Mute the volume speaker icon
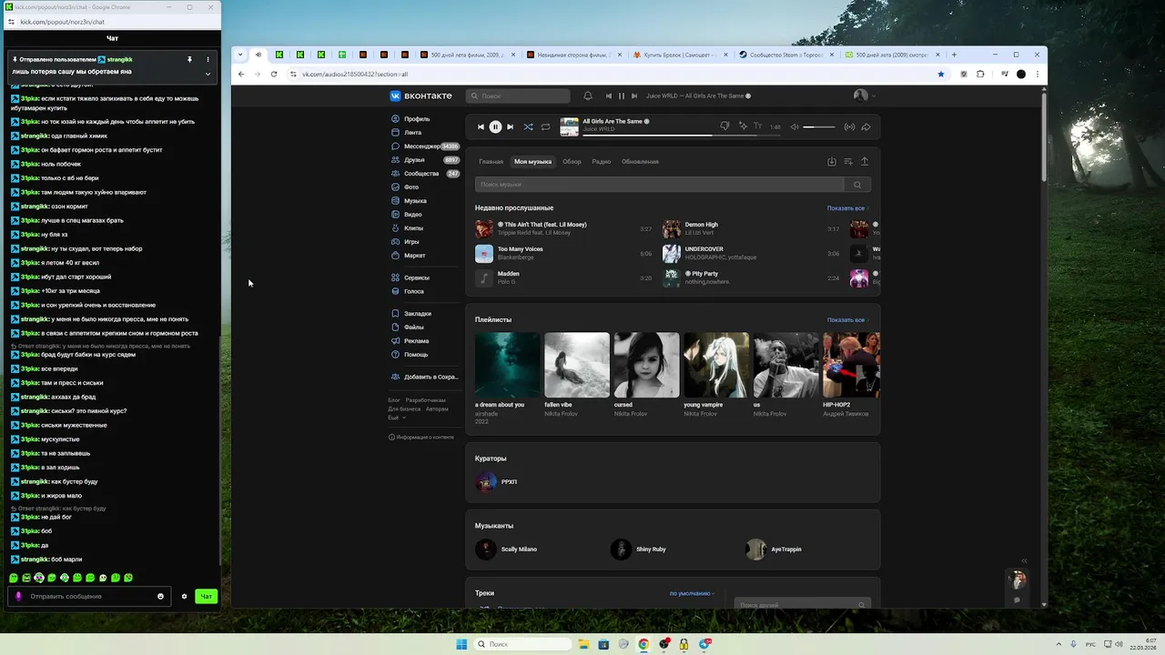Viewport: 1165px width, 655px height. [795, 127]
